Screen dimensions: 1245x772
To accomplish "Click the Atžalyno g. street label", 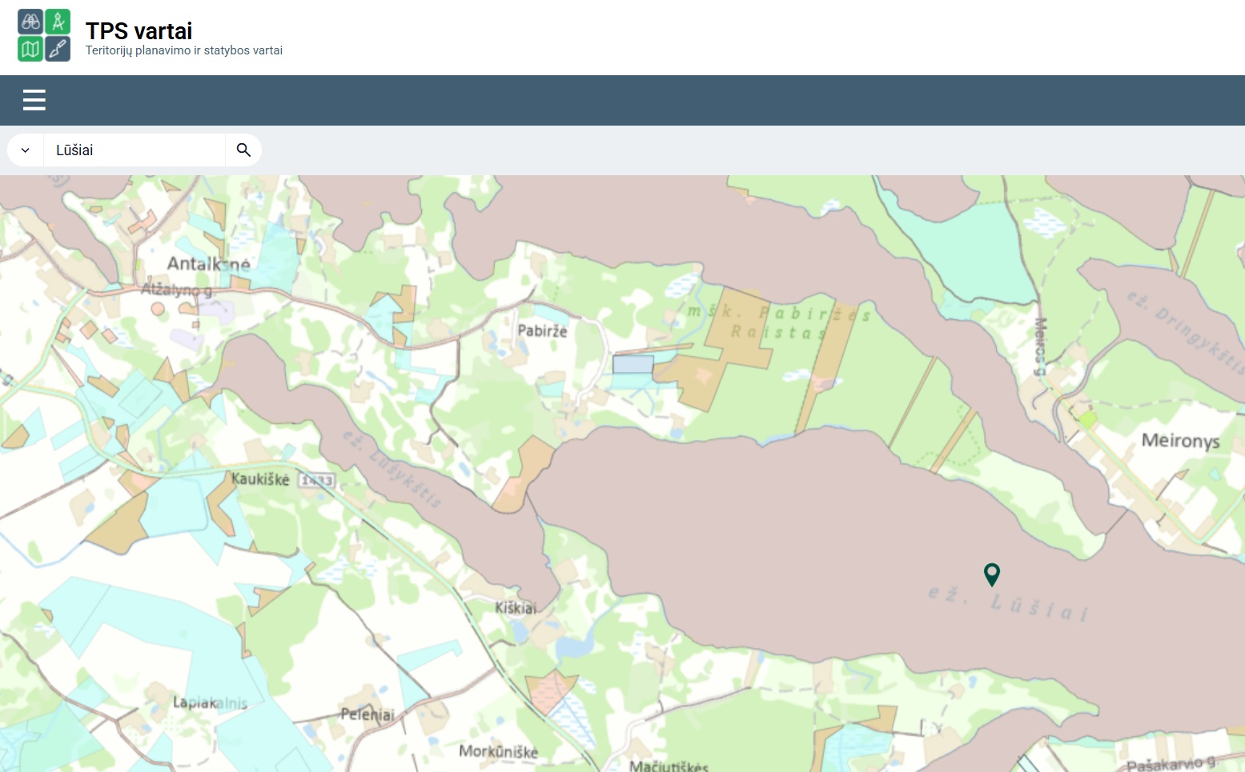I will tap(178, 290).
